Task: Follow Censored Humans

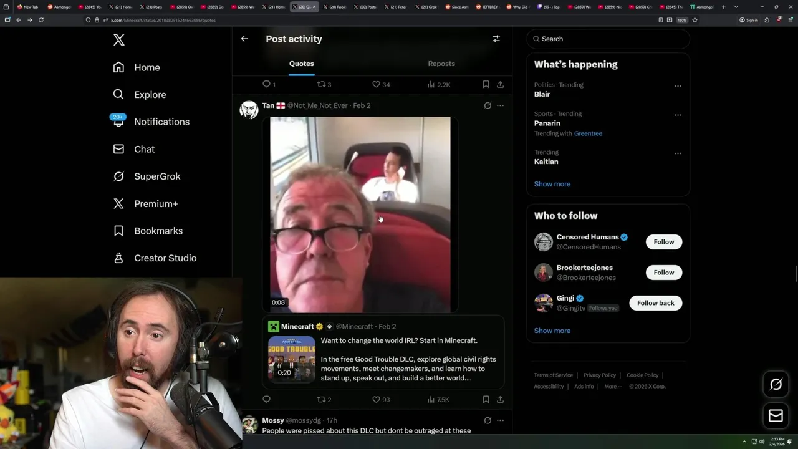Action: [x=664, y=242]
